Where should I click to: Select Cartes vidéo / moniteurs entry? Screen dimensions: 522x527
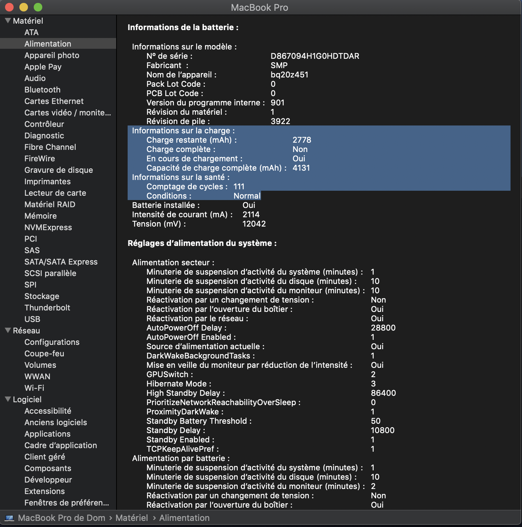click(x=67, y=113)
